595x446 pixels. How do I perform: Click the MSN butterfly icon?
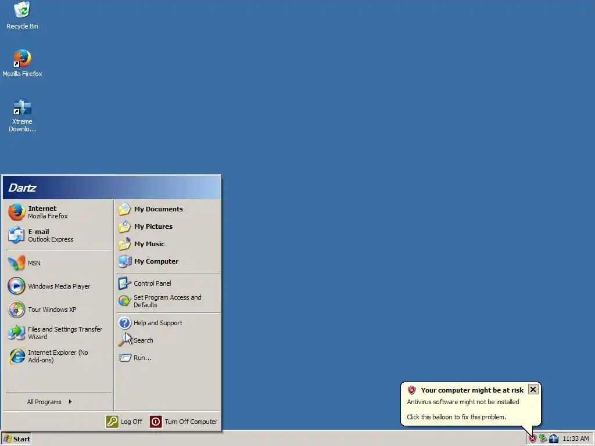(16, 263)
